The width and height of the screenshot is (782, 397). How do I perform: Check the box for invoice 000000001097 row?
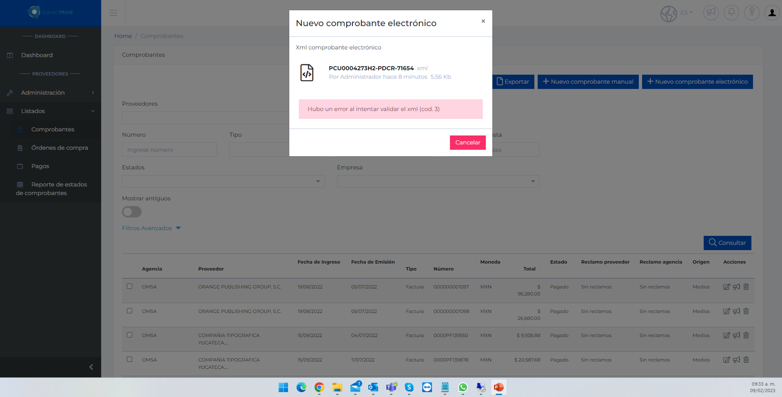pos(129,286)
